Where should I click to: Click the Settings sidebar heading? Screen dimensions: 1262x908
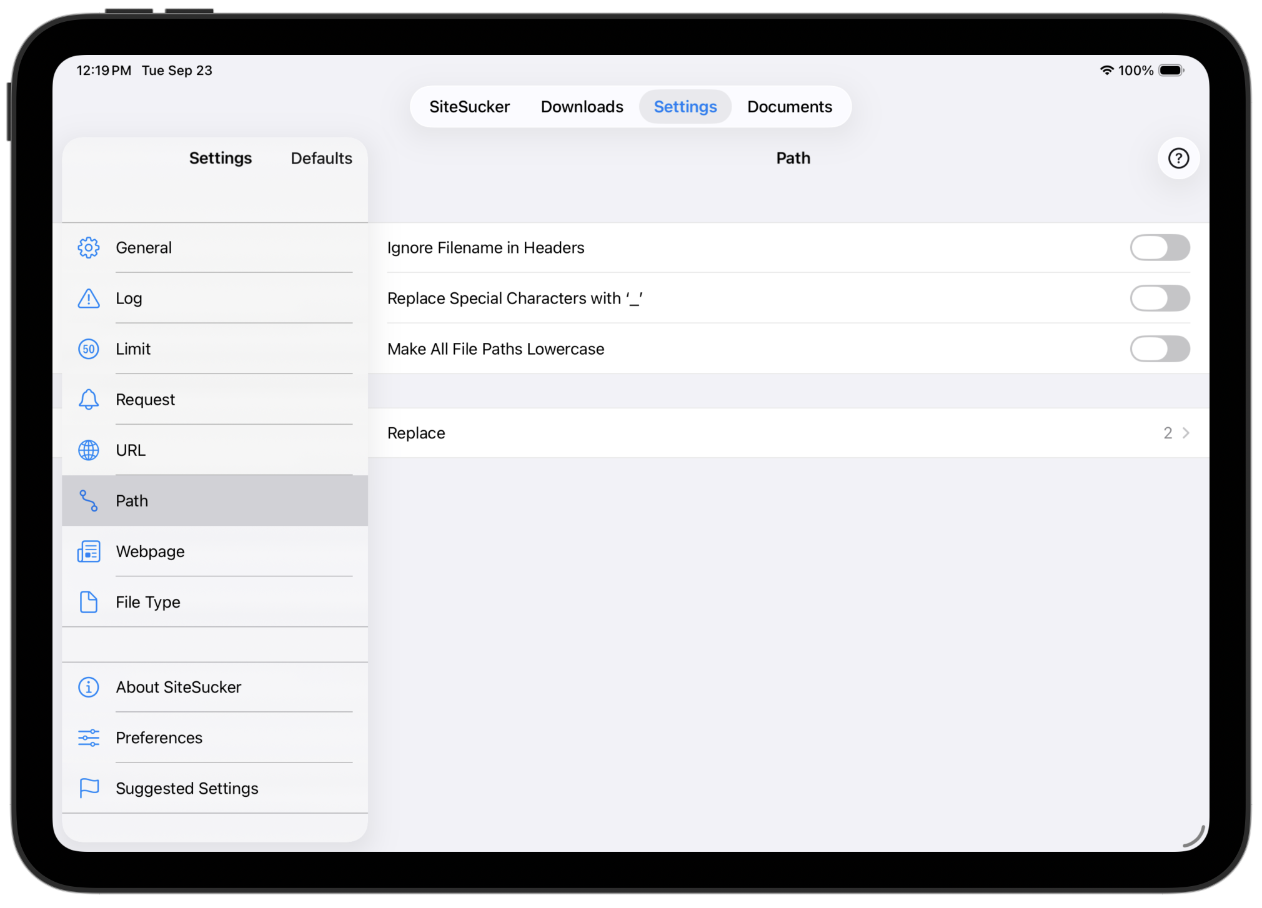(x=221, y=159)
